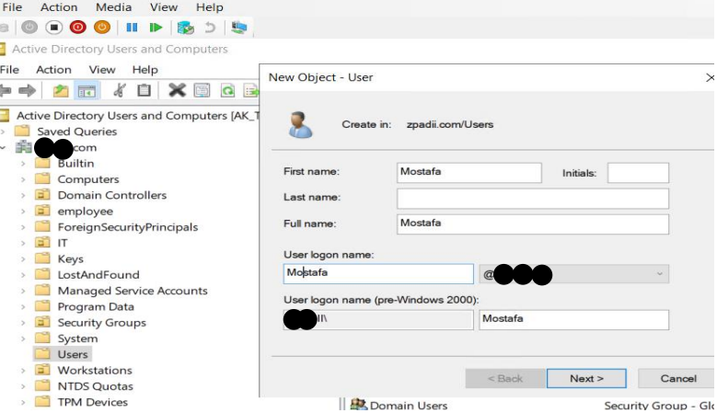
Task: Pause the virtual machine with blue pause icon
Action: 132,28
